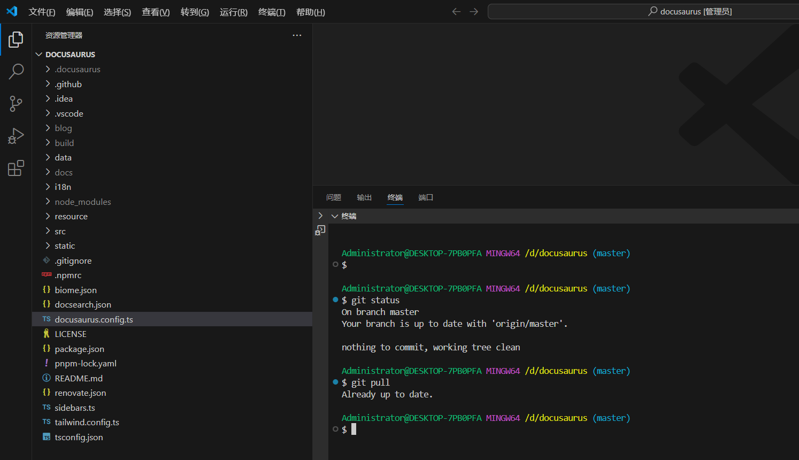Click the info icon beside README.md
Viewport: 799px width, 460px height.
(47, 378)
